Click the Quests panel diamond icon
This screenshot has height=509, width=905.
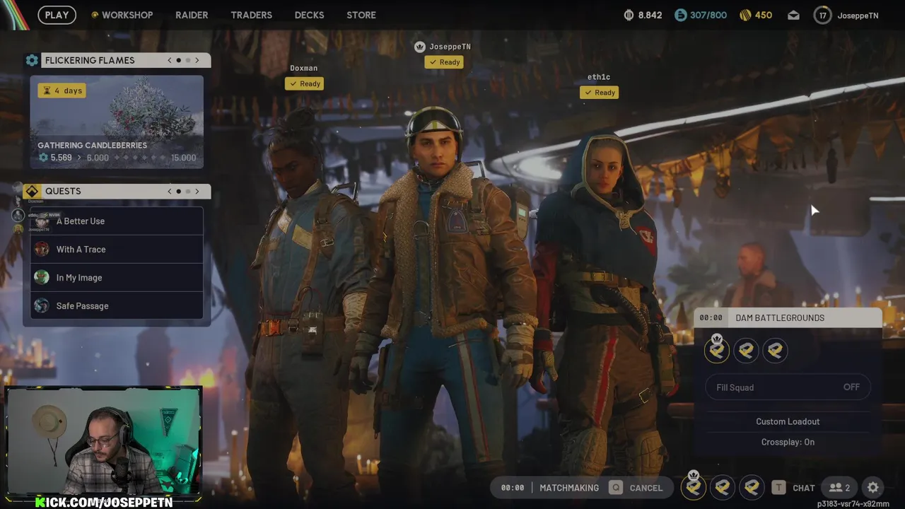[x=32, y=191]
